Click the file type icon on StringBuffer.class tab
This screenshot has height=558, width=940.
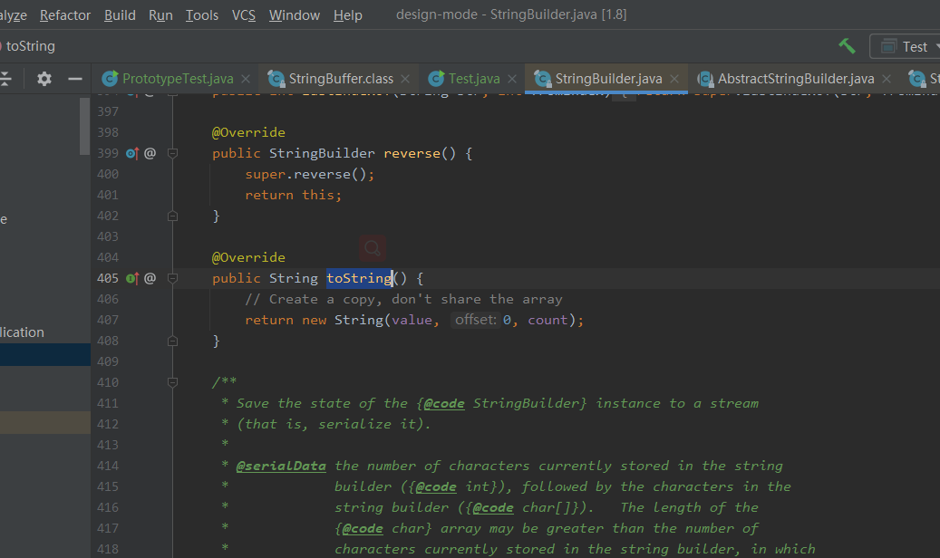pyautogui.click(x=276, y=79)
